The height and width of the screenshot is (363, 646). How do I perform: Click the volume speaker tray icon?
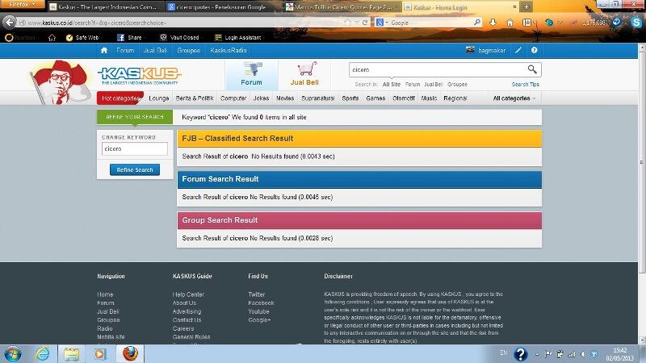click(582, 354)
